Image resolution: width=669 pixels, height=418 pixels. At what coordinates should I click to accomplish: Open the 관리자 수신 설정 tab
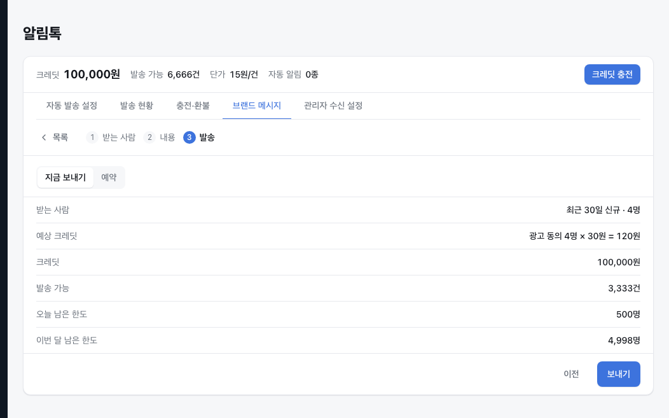(x=333, y=106)
